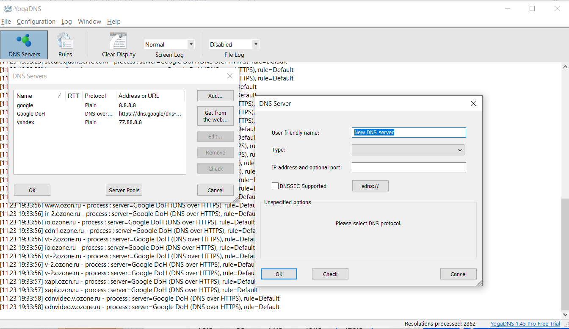
Task: Sort by Name column header
Action: point(40,96)
